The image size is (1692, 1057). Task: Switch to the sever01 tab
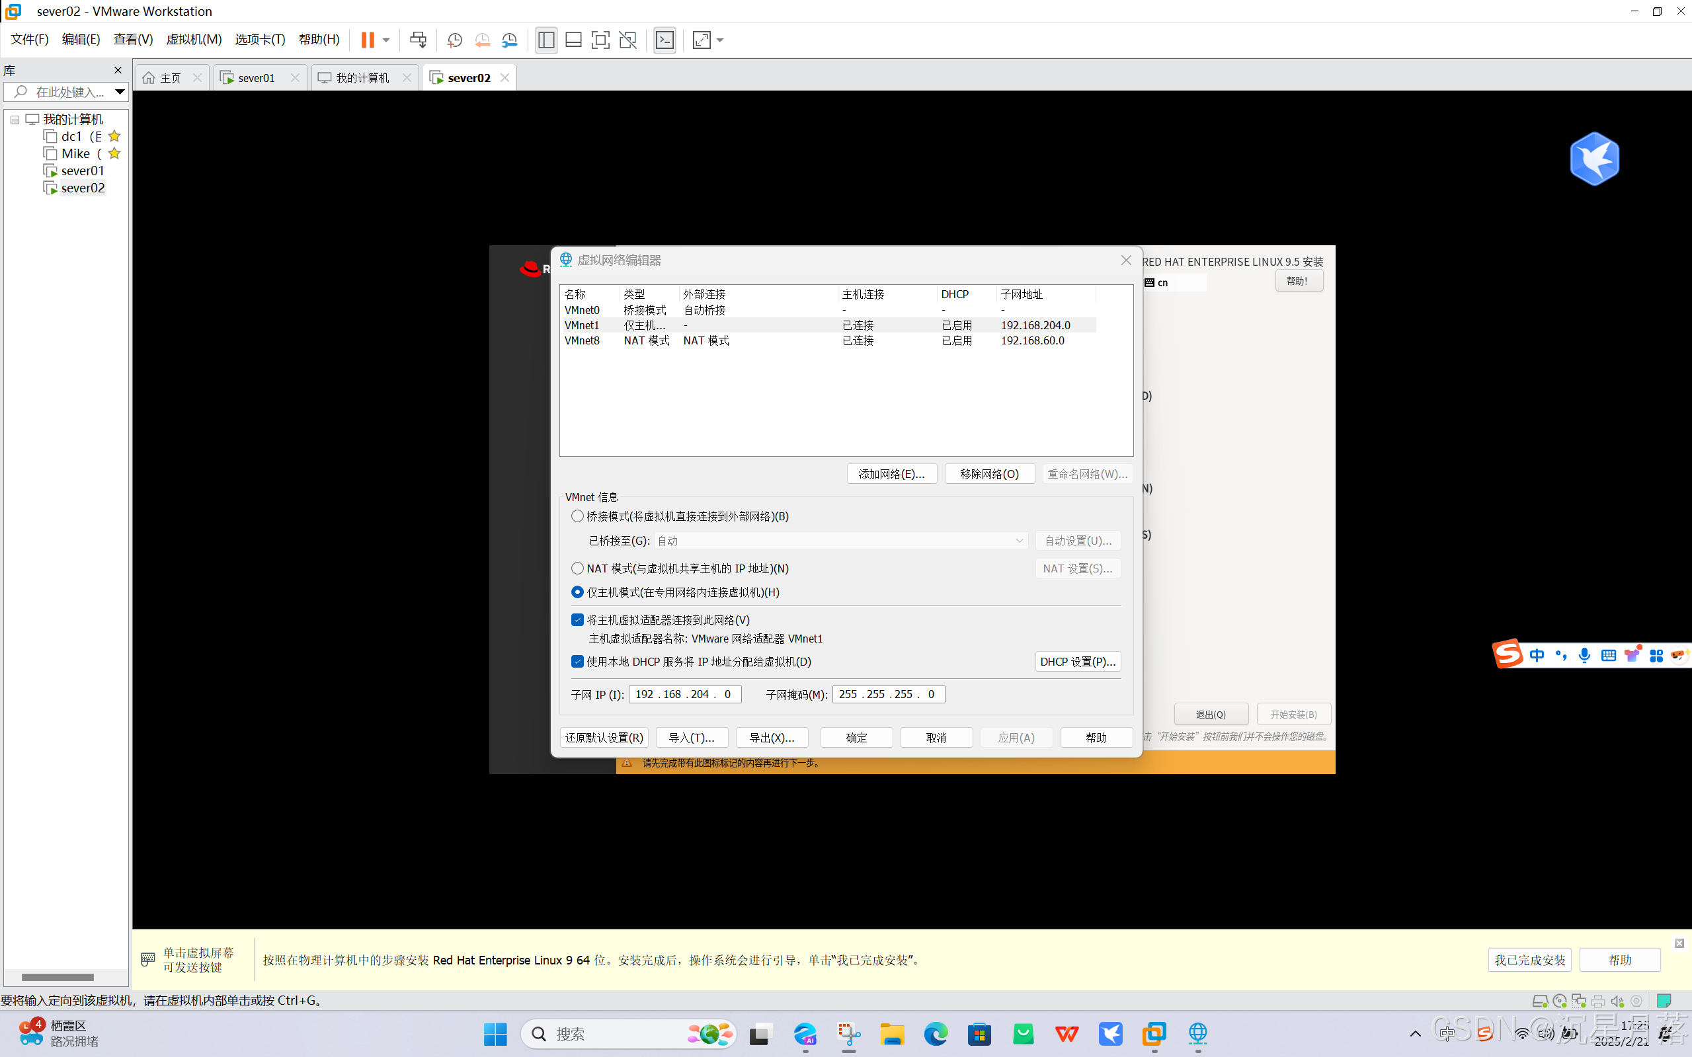point(256,77)
